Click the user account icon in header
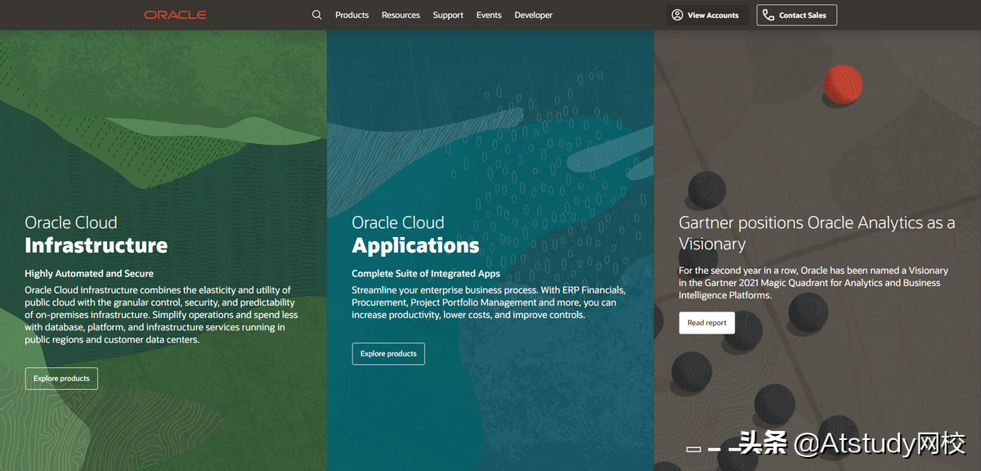Image resolution: width=981 pixels, height=471 pixels. [x=677, y=15]
